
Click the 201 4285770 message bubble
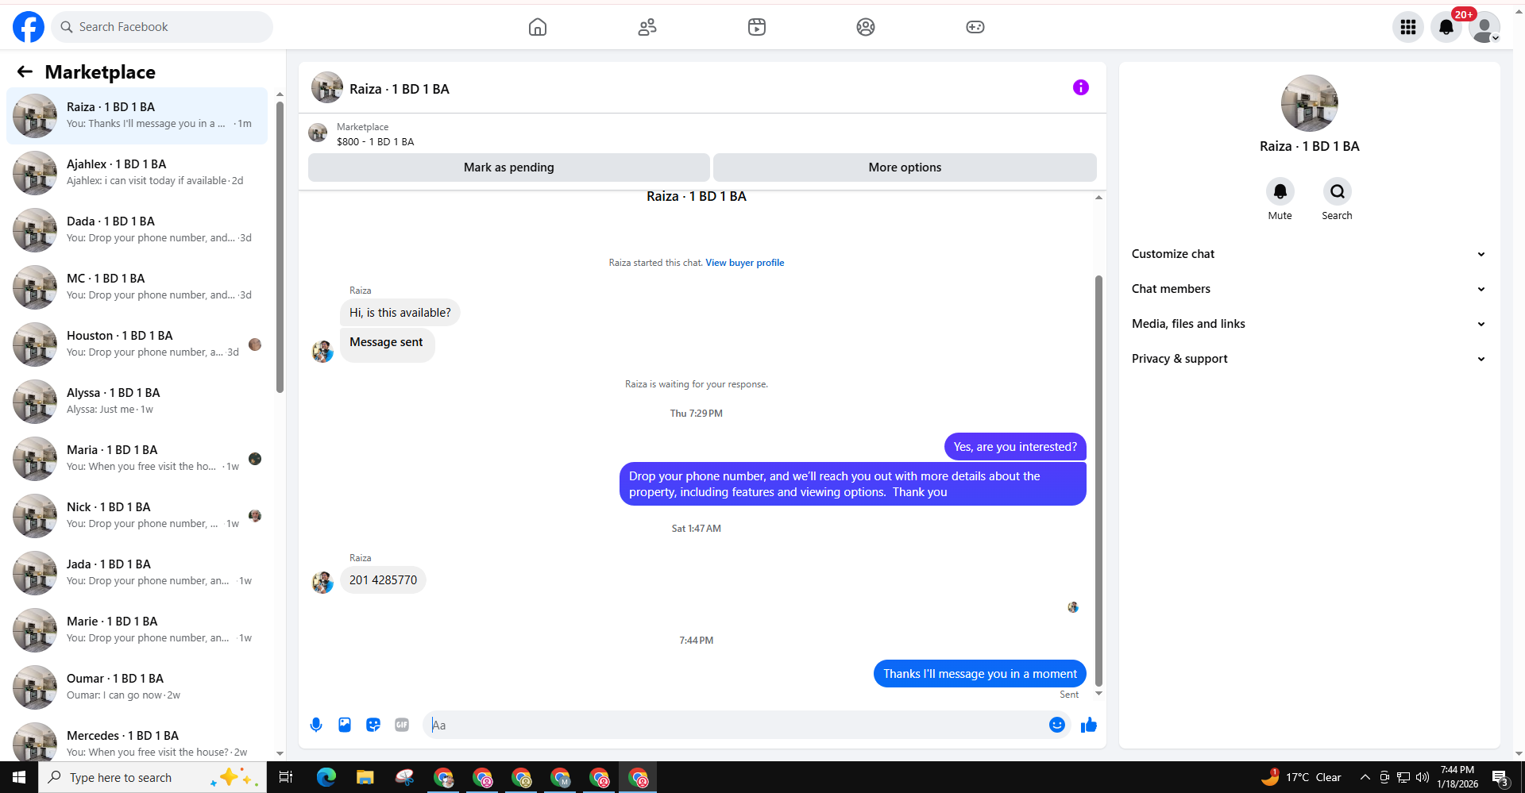(x=383, y=580)
